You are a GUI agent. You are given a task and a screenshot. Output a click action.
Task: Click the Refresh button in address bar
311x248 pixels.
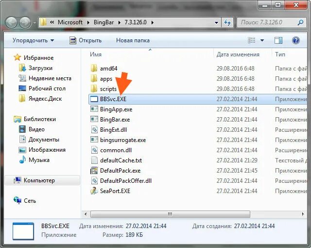[227, 22]
